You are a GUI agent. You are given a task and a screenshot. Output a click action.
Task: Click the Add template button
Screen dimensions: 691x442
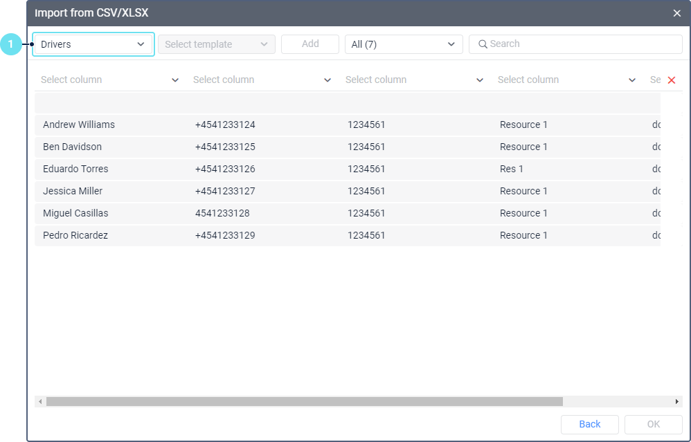pos(310,44)
